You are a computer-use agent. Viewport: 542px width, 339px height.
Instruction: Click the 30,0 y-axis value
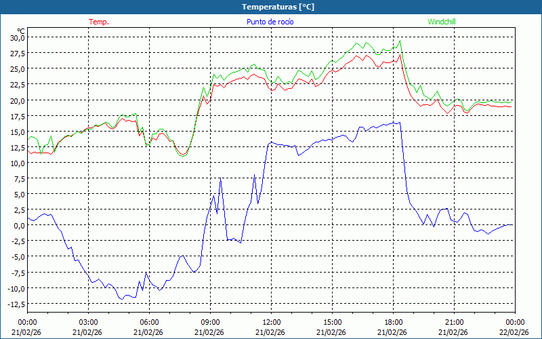coord(17,38)
